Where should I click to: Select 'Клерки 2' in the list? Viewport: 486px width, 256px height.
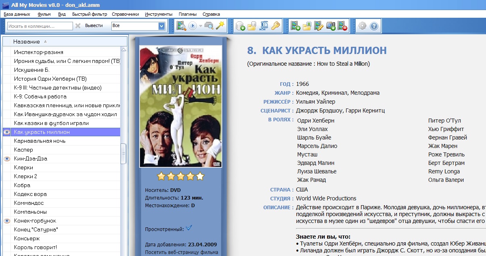(x=61, y=176)
